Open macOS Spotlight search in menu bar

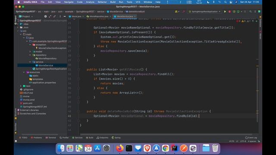click(x=225, y=2)
